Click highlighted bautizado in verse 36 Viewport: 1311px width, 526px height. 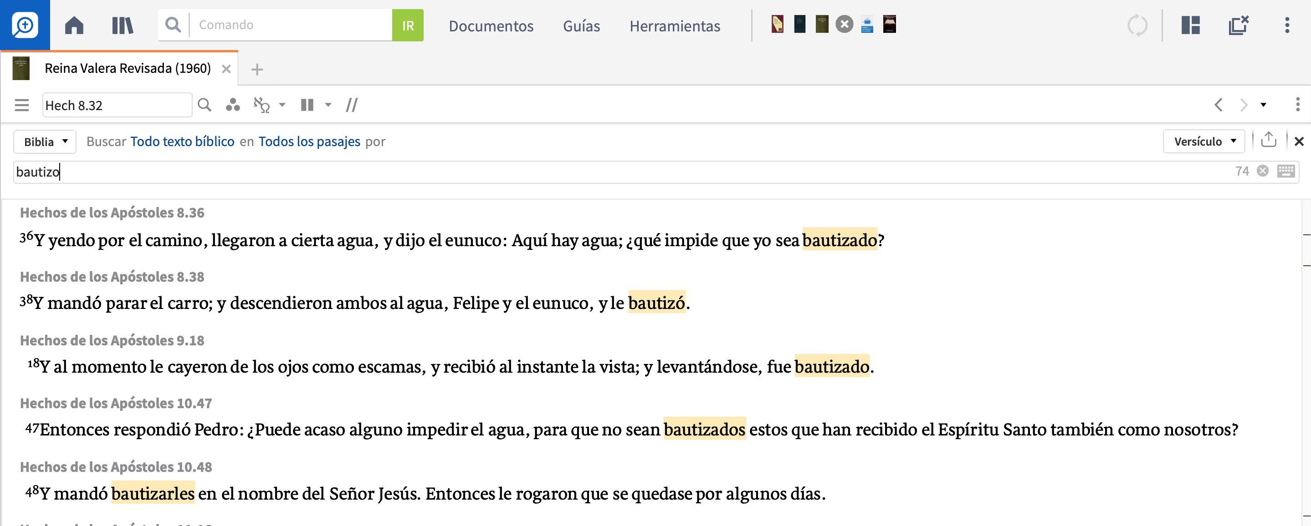[840, 240]
